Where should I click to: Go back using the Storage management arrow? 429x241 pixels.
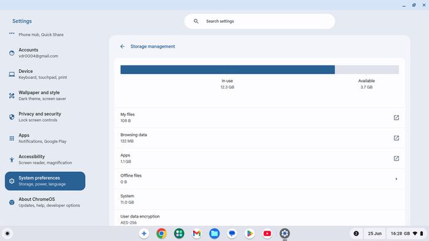pyautogui.click(x=123, y=46)
